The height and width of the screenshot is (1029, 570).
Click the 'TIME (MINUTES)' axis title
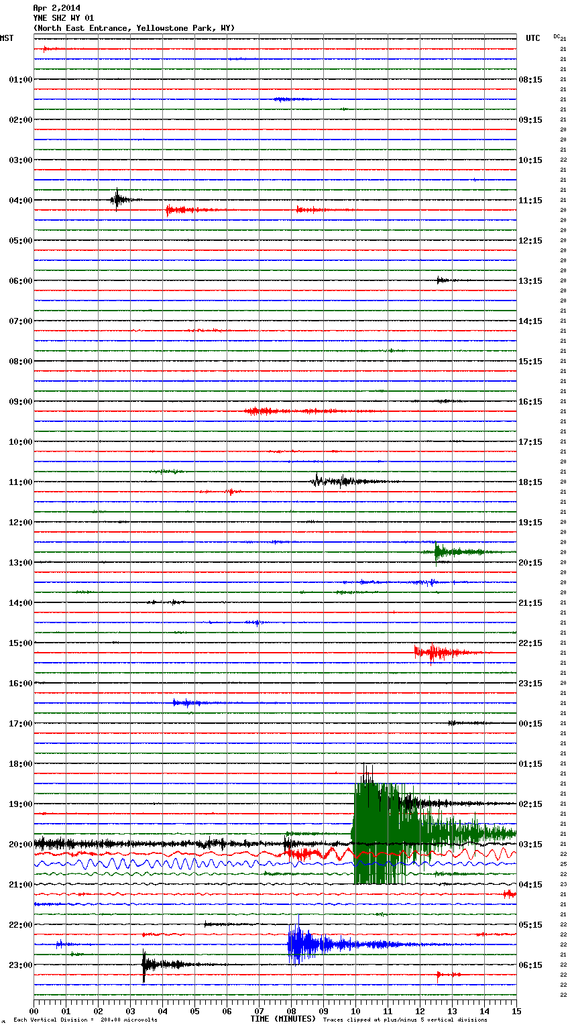283,1019
